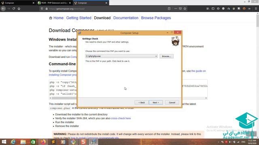The image size is (259, 145).
Task: Show Firefox sidebars icon
Action: pyautogui.click(x=213, y=8)
